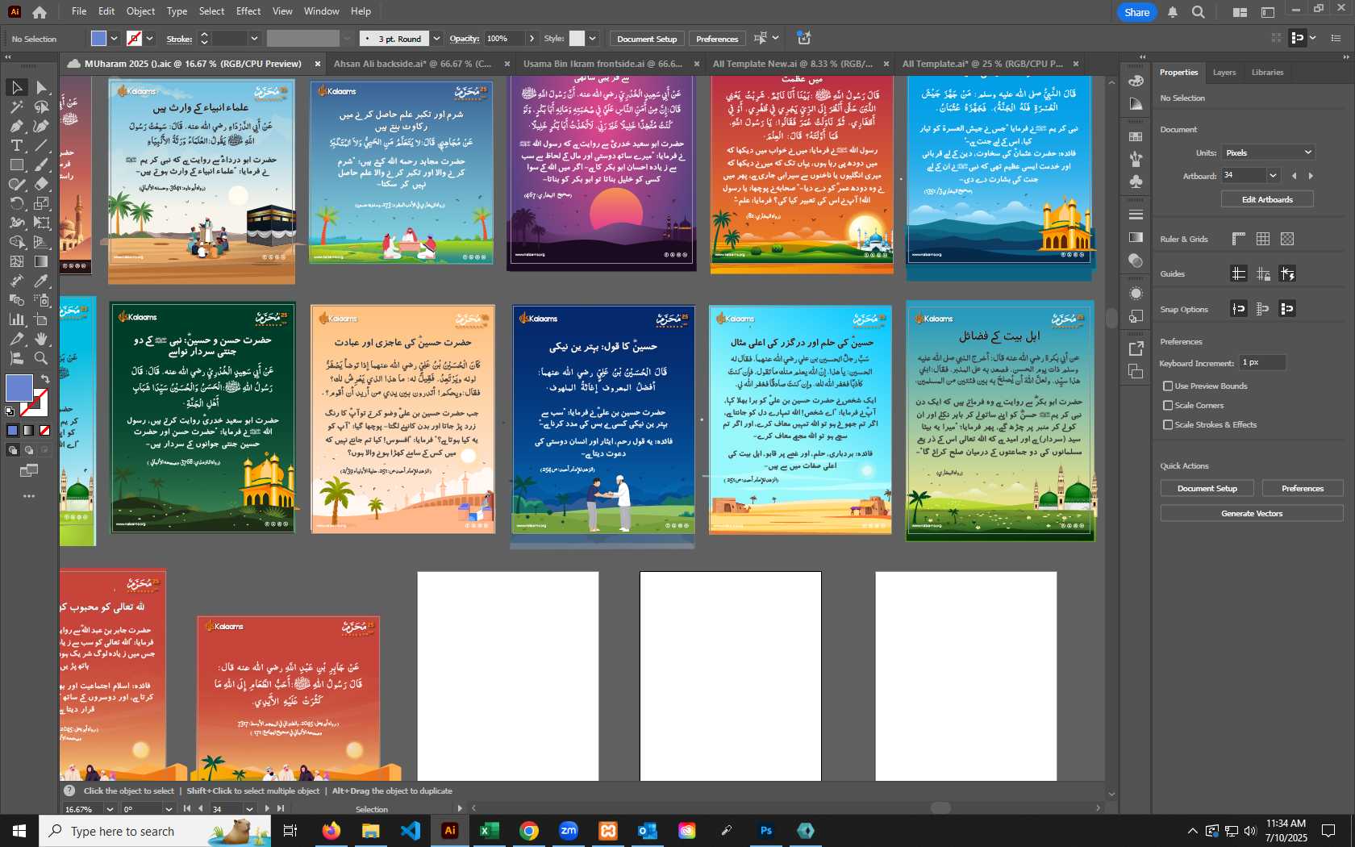Open the Effect menu
Screen dimensions: 1355x847
tap(248, 11)
